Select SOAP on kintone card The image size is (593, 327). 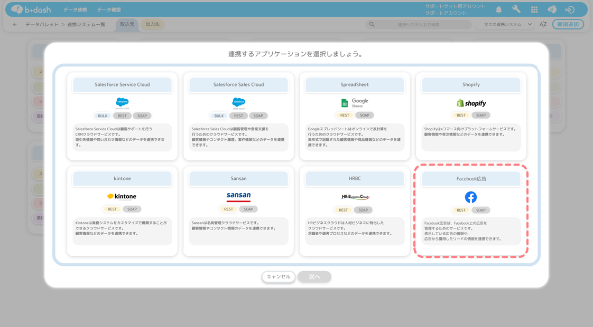(132, 209)
